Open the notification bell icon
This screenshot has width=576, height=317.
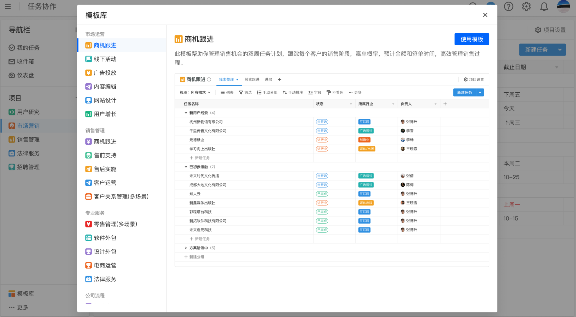(544, 6)
